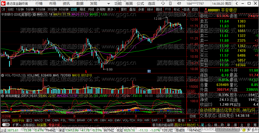Expand the 更多 periods dropdown
Viewport: 259px width, 133px height.
pyautogui.click(x=112, y=9)
